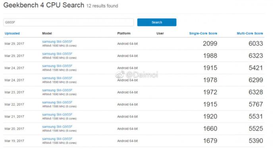Image resolution: width=274 pixels, height=149 pixels.
Task: Select the multi-core score 5767
Action: pos(256,104)
